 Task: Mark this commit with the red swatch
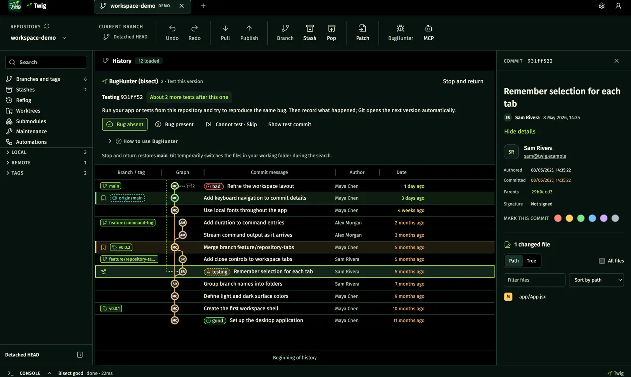(x=558, y=218)
